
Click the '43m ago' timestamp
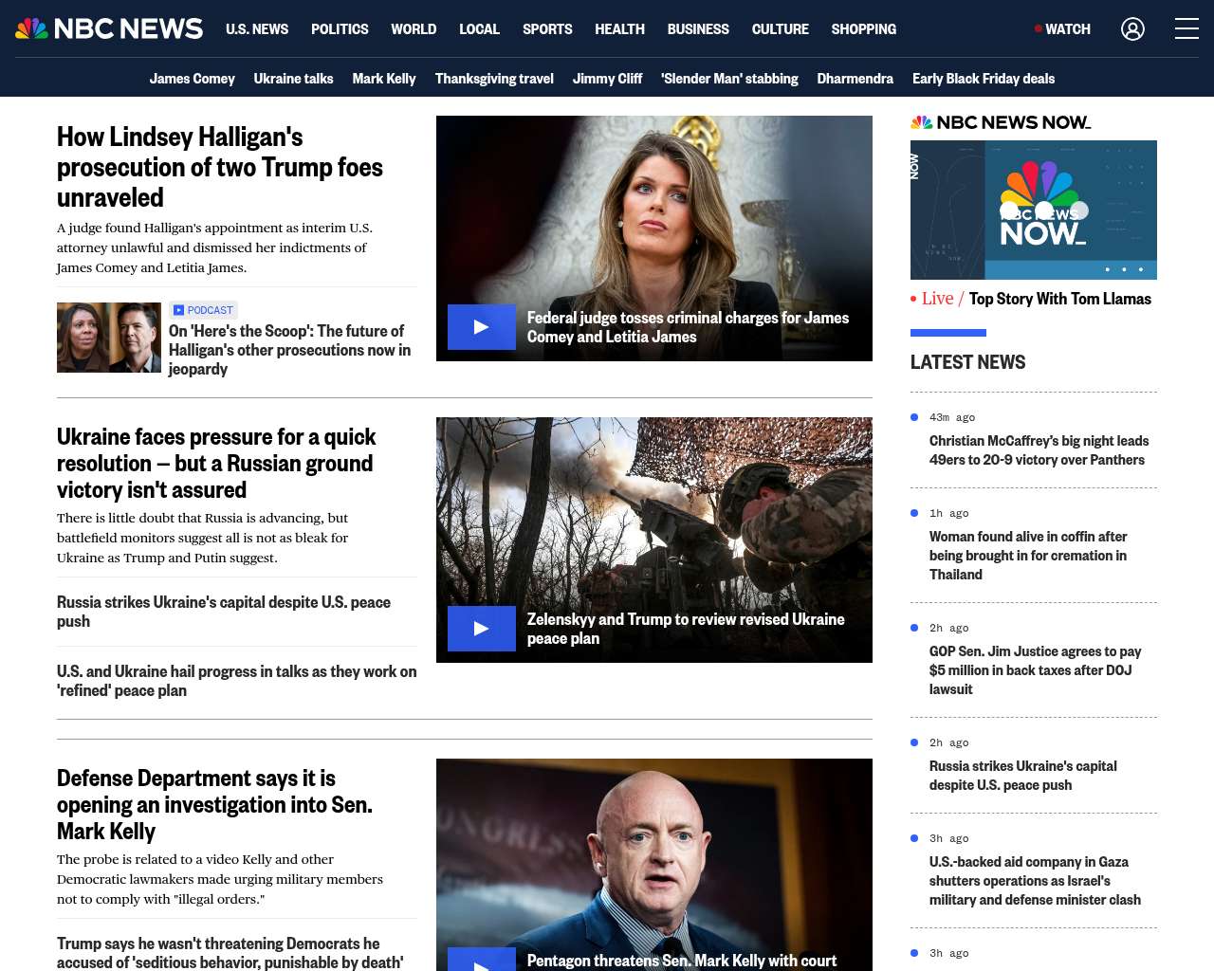coord(952,417)
